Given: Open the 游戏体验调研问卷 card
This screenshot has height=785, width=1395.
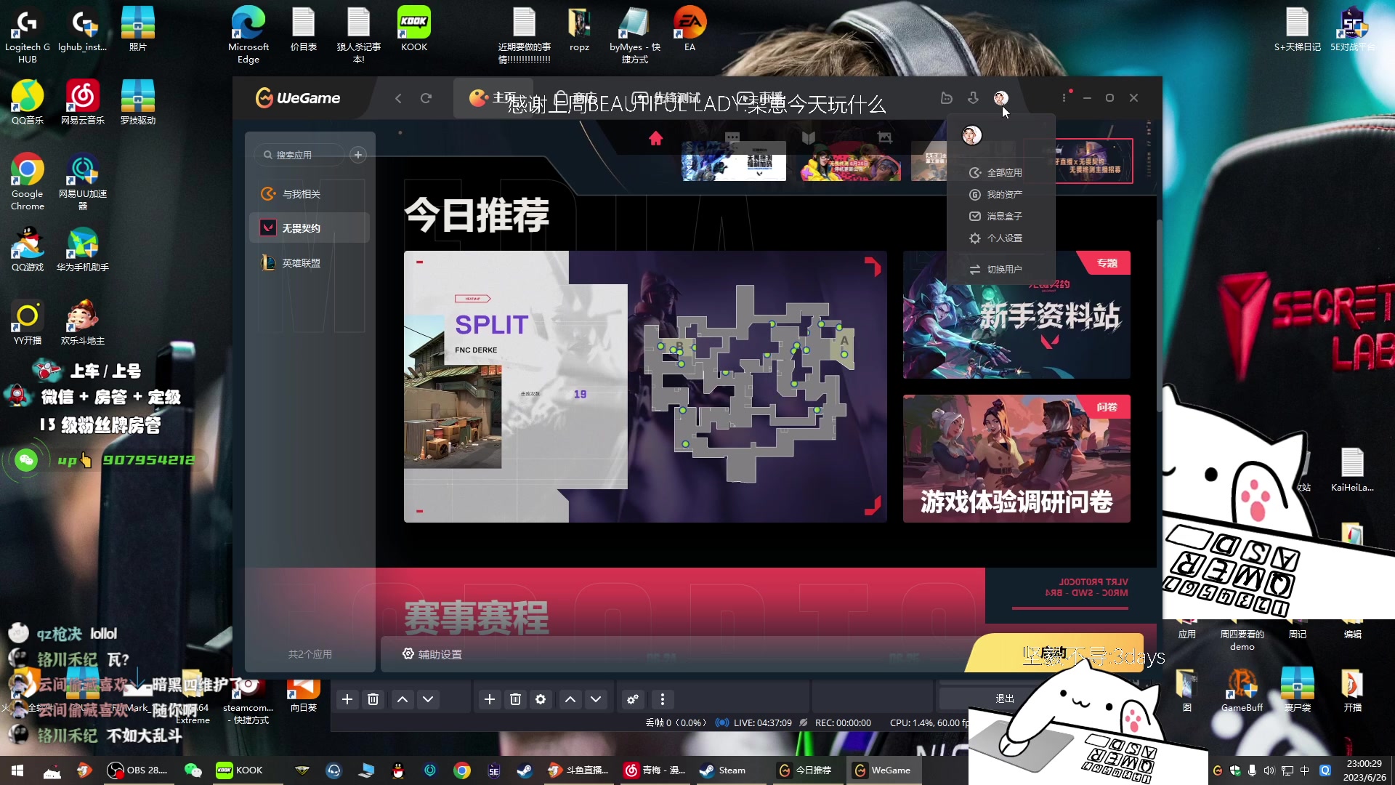Looking at the screenshot, I should [x=1016, y=459].
